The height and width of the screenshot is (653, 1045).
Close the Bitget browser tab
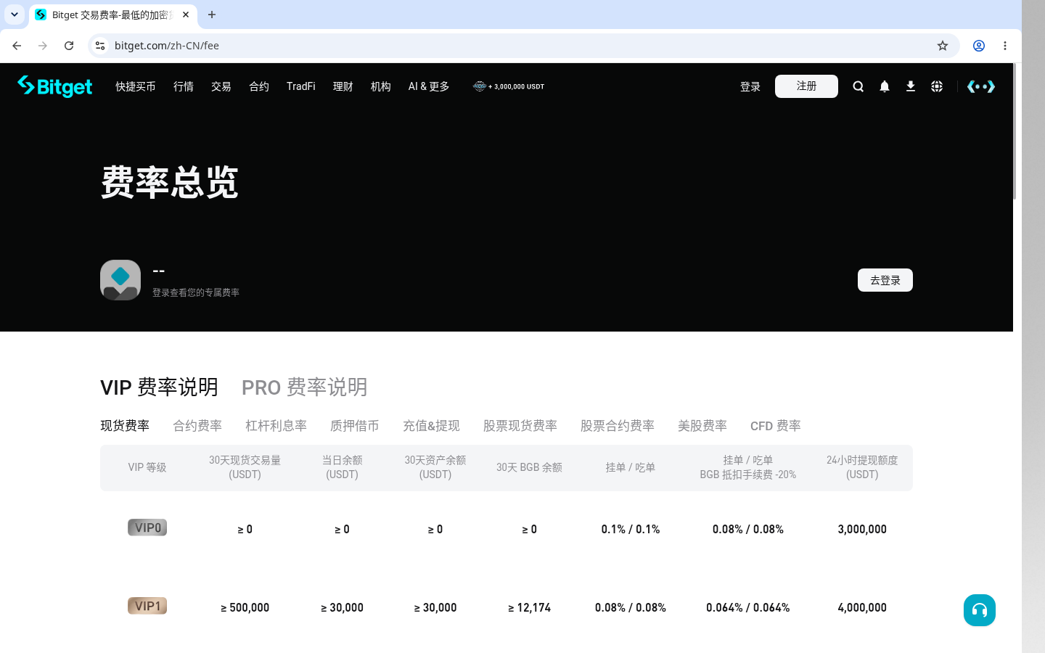pos(186,15)
